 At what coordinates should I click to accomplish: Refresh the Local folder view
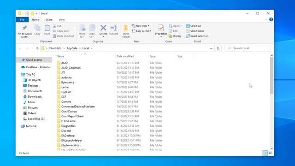tap(218, 48)
